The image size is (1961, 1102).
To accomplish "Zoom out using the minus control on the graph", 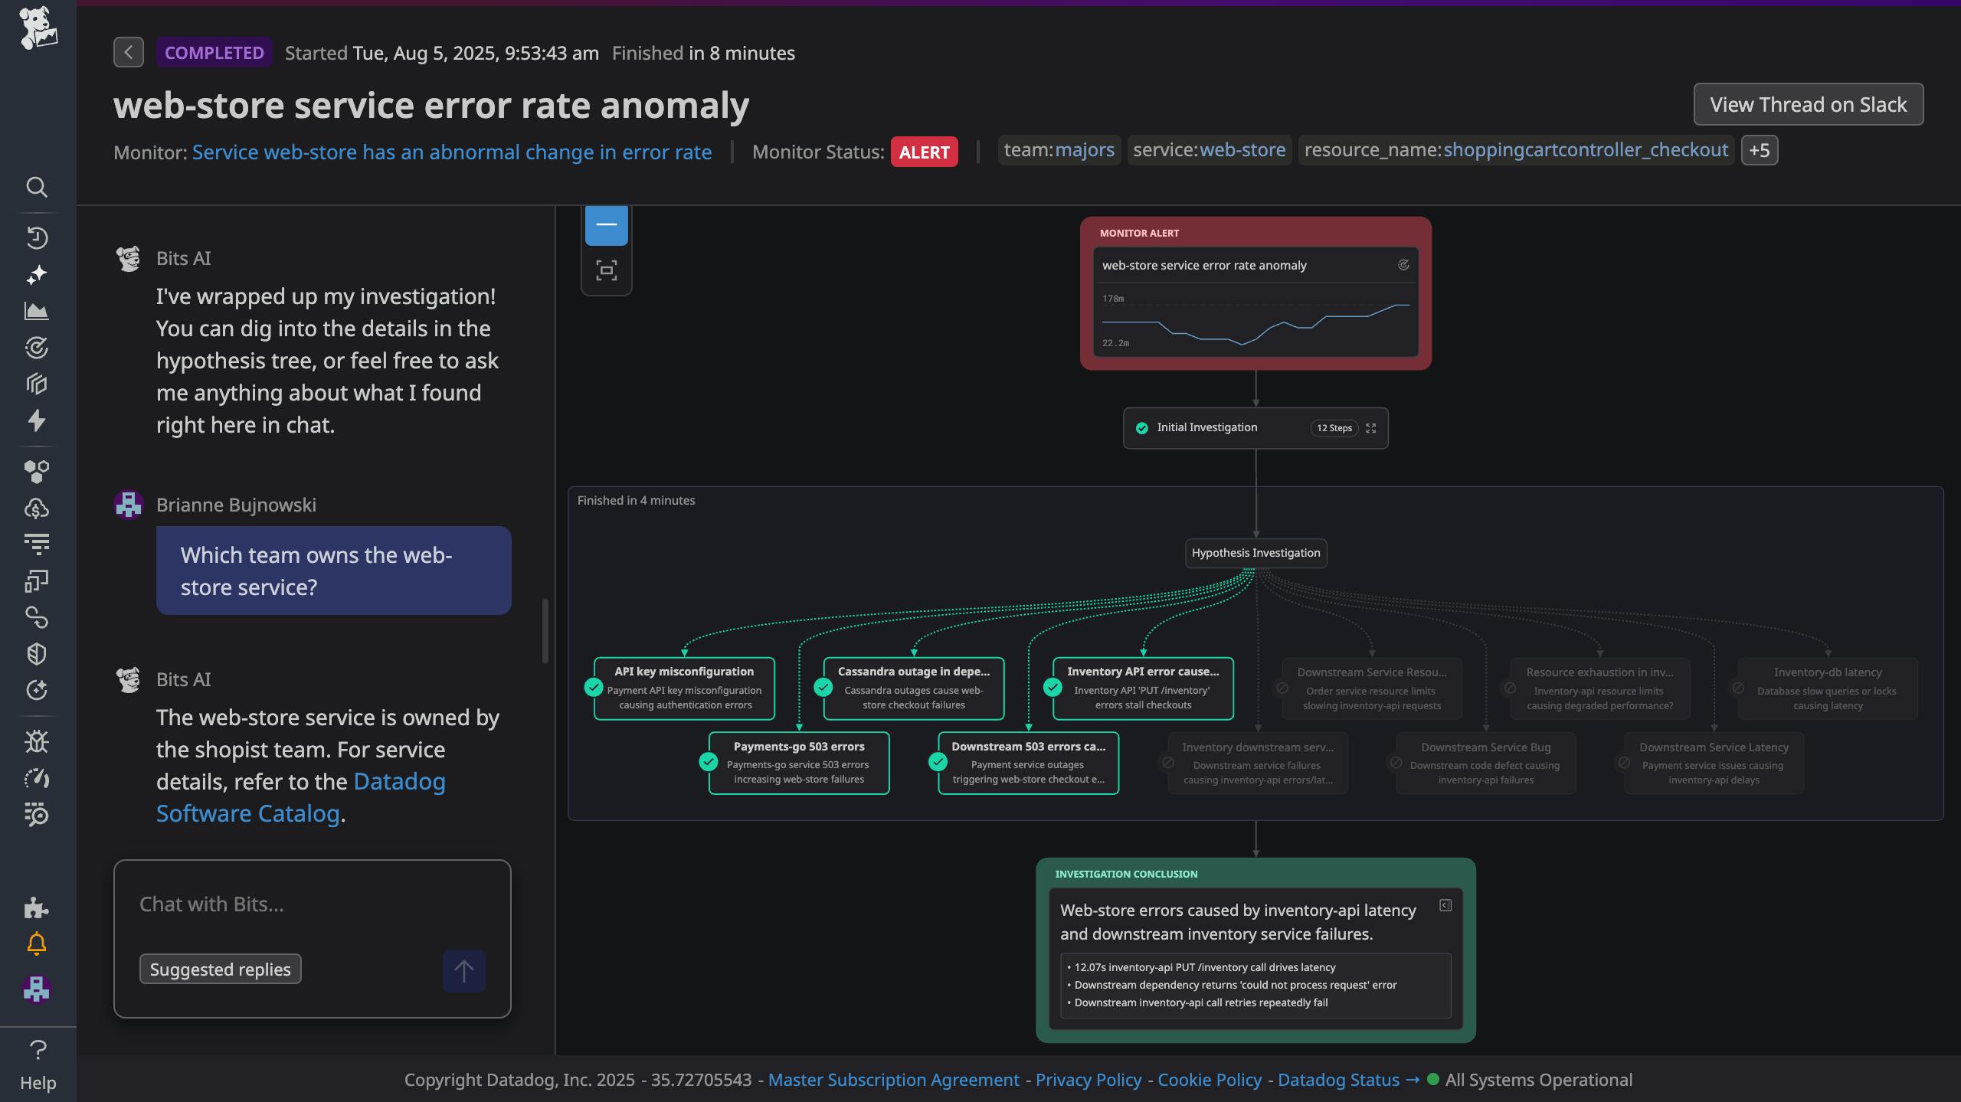I will pos(606,224).
